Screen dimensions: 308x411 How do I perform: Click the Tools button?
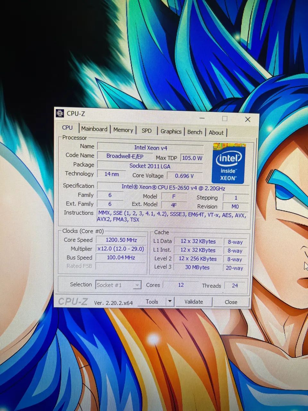(x=152, y=302)
